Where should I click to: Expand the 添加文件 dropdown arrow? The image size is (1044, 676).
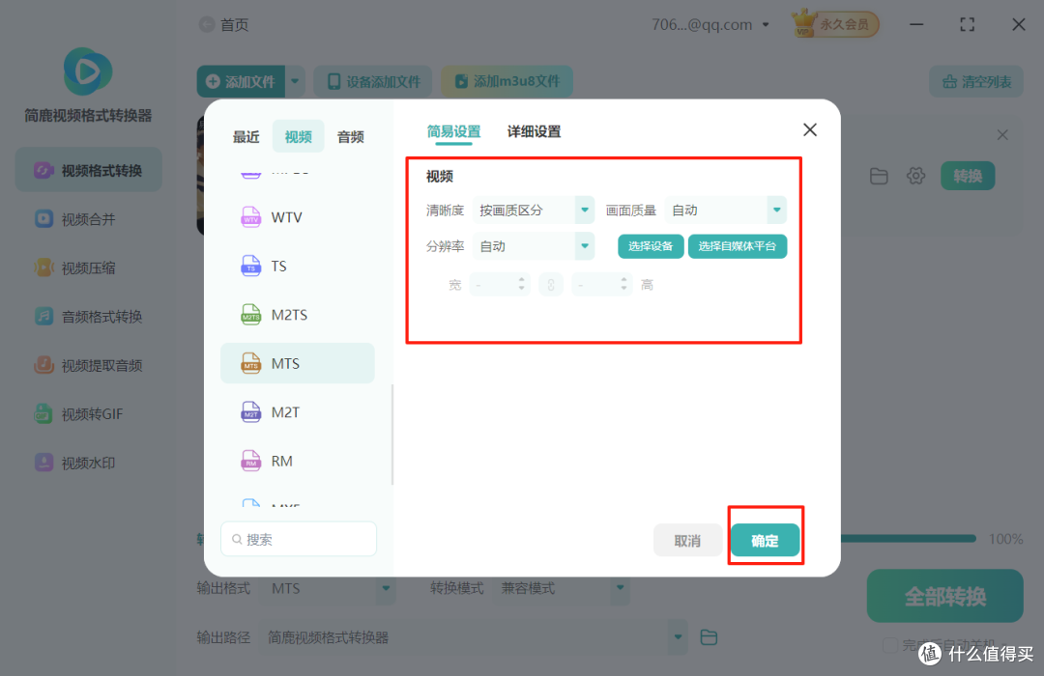point(295,81)
